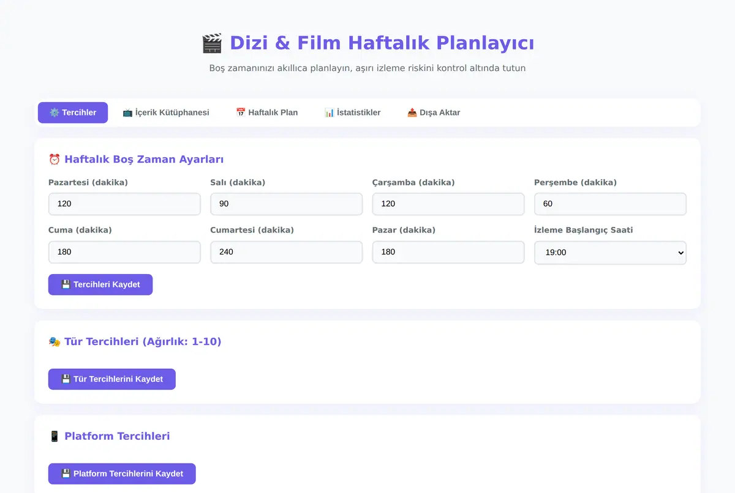Click the 'Cumartesi (dakika)' label
735x493 pixels.
[252, 230]
